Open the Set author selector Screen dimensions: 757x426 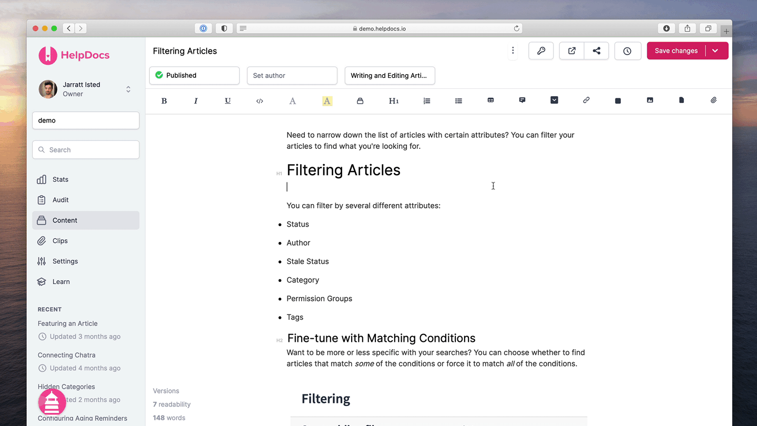click(292, 75)
